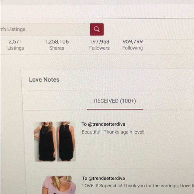Open the black dress back-view thumbnail
Screen dimensions: 194x194
click(66, 141)
